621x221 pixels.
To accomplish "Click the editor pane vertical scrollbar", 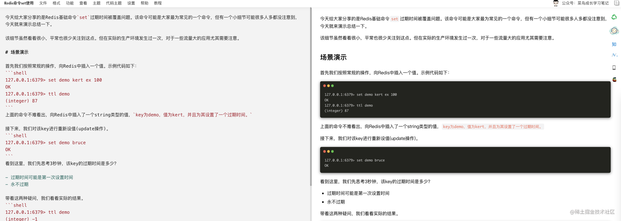I will (311, 97).
